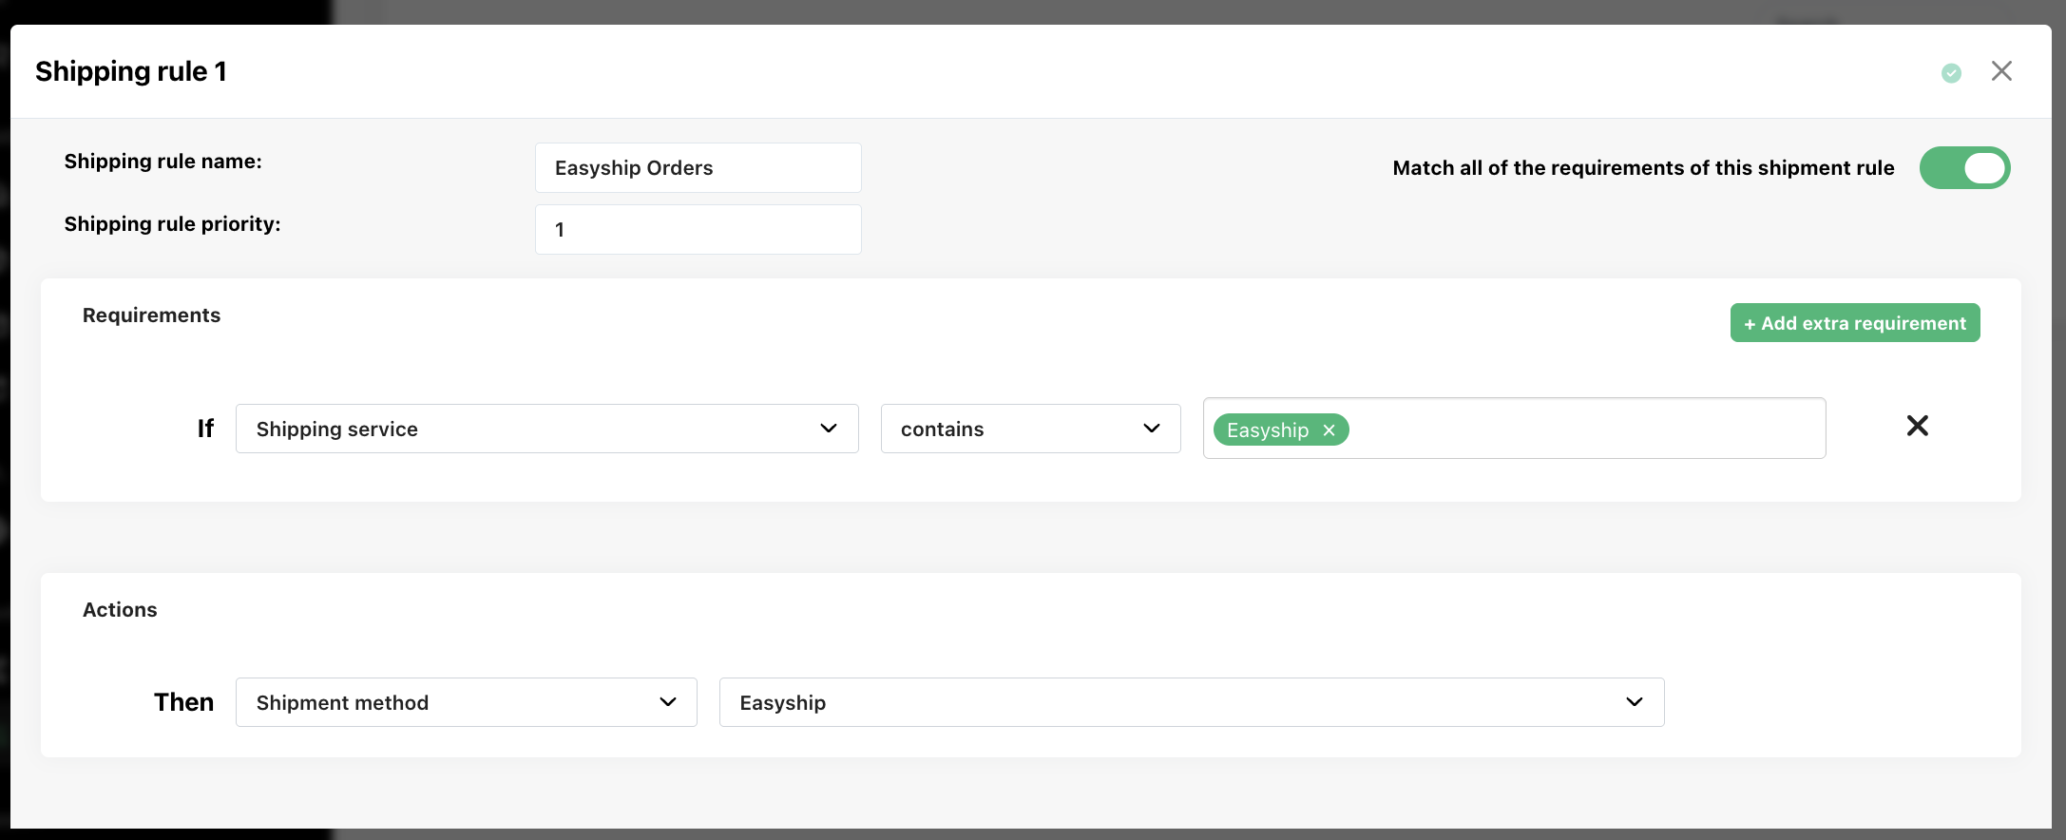Open the contains condition dropdown

1030,429
